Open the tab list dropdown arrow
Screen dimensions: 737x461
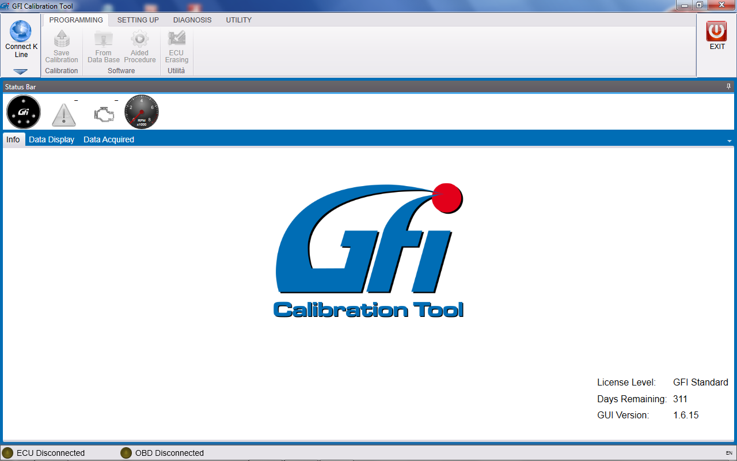730,141
